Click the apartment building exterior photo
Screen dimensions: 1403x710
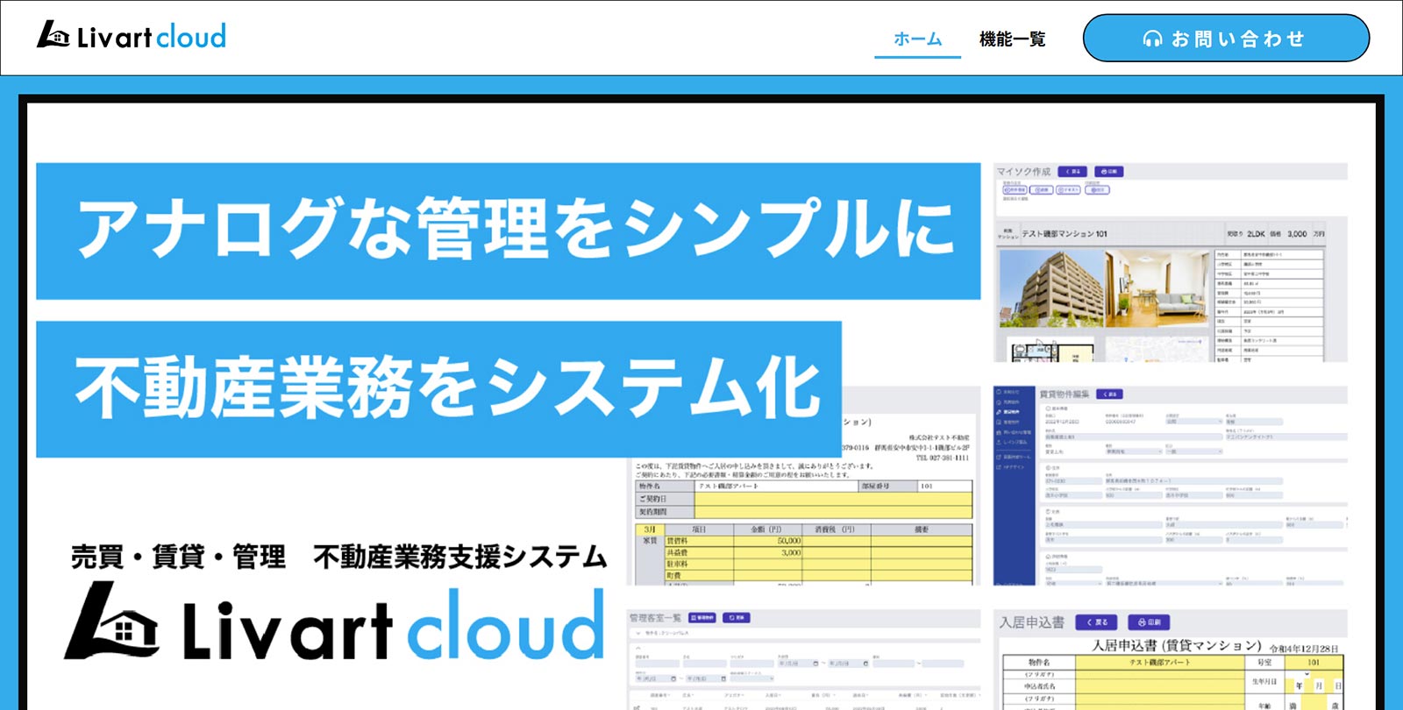point(1050,287)
